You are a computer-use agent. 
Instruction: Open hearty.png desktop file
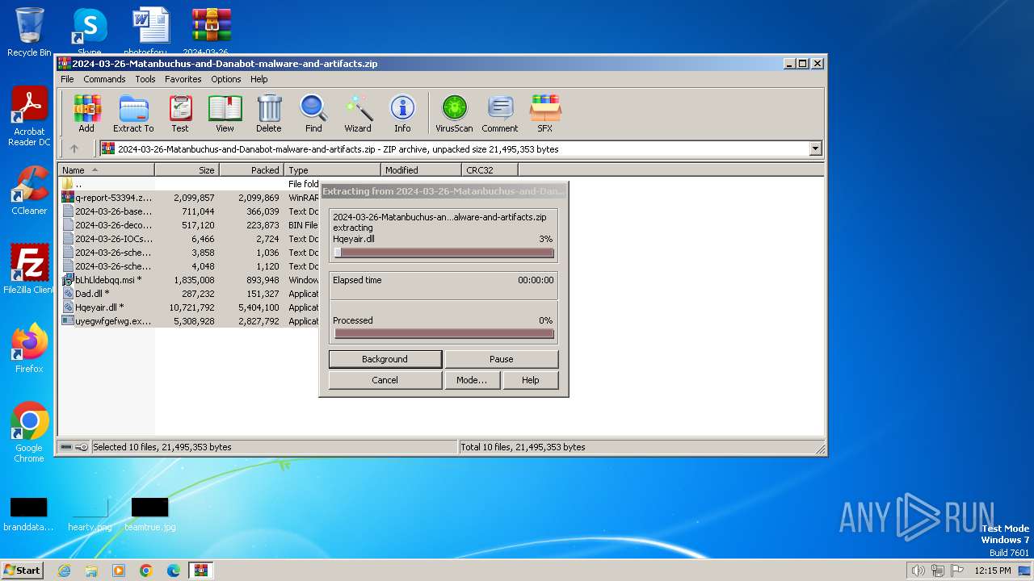[89, 515]
